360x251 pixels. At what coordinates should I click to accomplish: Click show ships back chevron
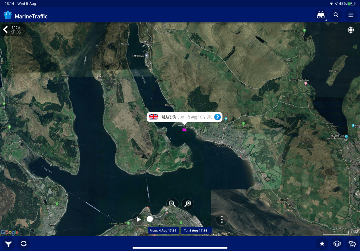(x=6, y=29)
